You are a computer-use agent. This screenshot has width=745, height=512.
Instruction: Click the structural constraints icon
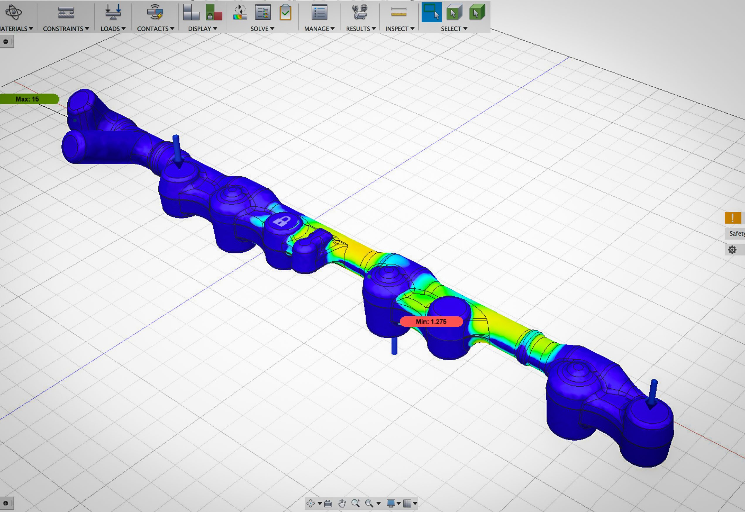click(66, 12)
